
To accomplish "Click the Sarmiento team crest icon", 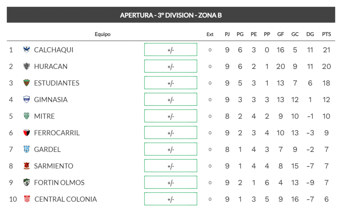I will [x=26, y=166].
